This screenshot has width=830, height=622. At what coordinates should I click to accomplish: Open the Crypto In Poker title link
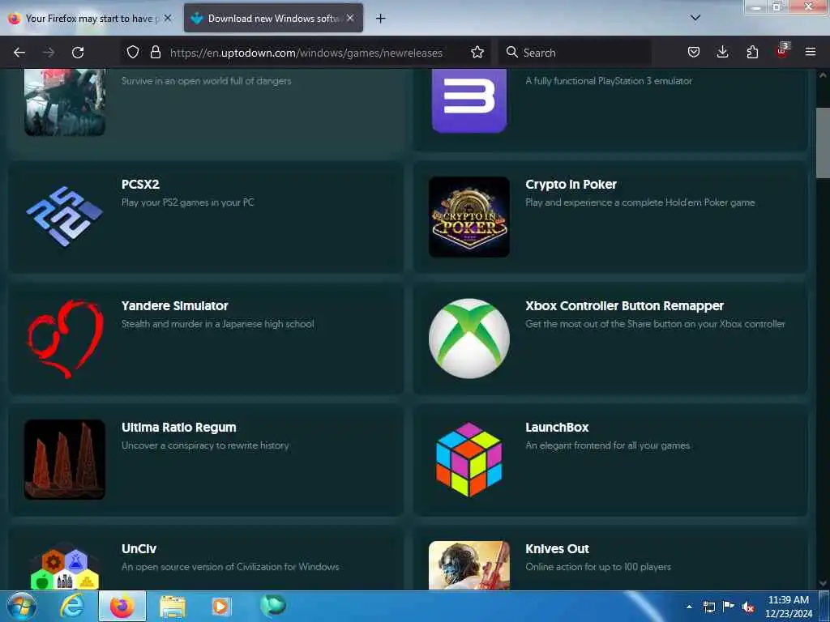click(571, 184)
